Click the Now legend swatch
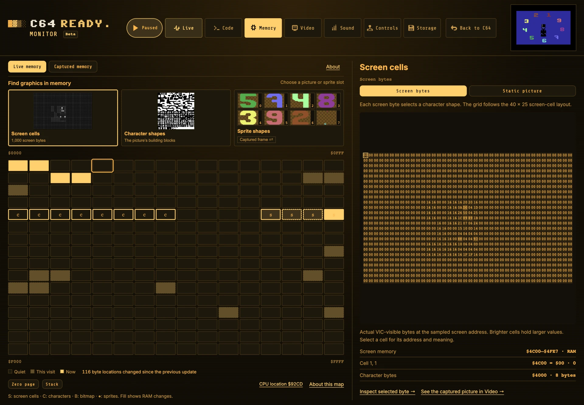 click(62, 372)
